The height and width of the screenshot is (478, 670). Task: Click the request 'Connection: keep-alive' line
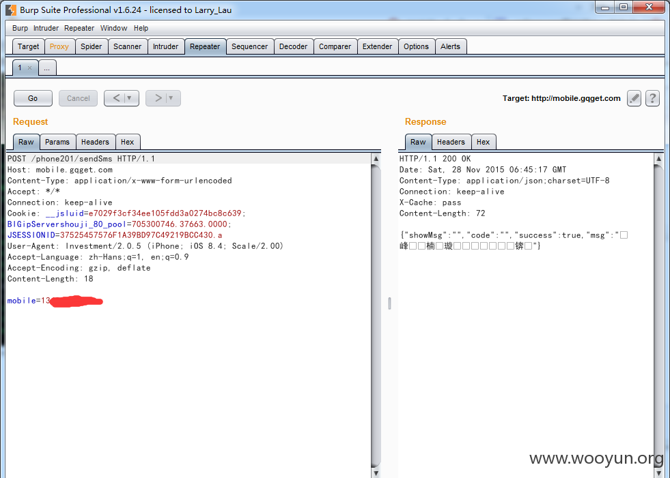click(60, 203)
